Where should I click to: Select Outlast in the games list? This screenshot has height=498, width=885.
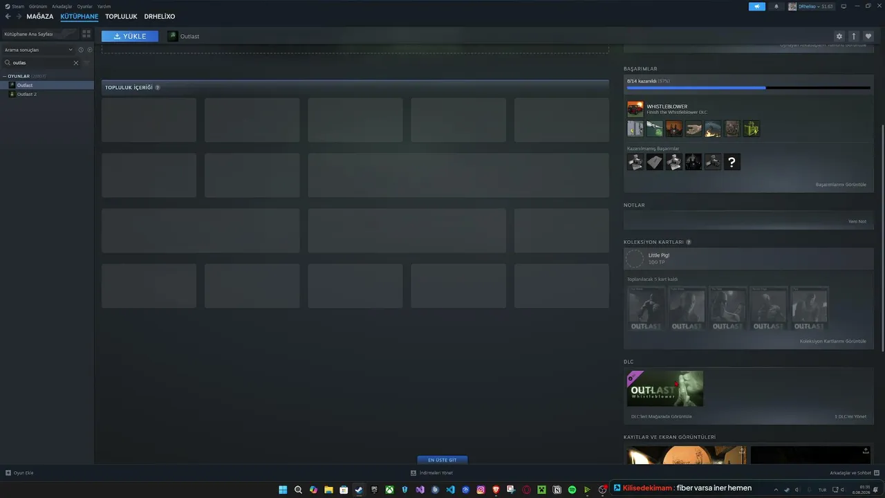pyautogui.click(x=47, y=85)
